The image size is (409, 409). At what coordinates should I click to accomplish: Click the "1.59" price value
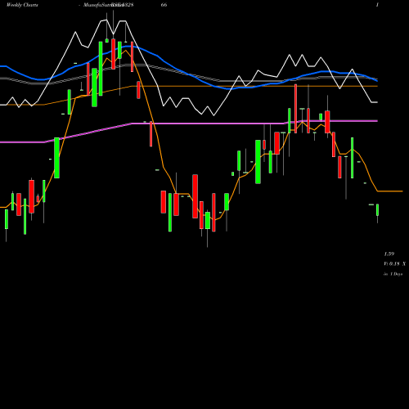click(389, 254)
